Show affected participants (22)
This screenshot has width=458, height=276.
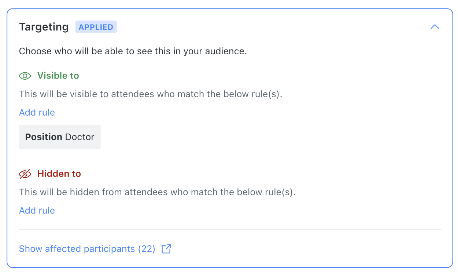87,249
